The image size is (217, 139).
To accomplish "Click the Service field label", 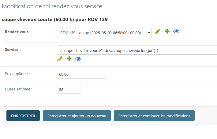I will coord(13,49).
